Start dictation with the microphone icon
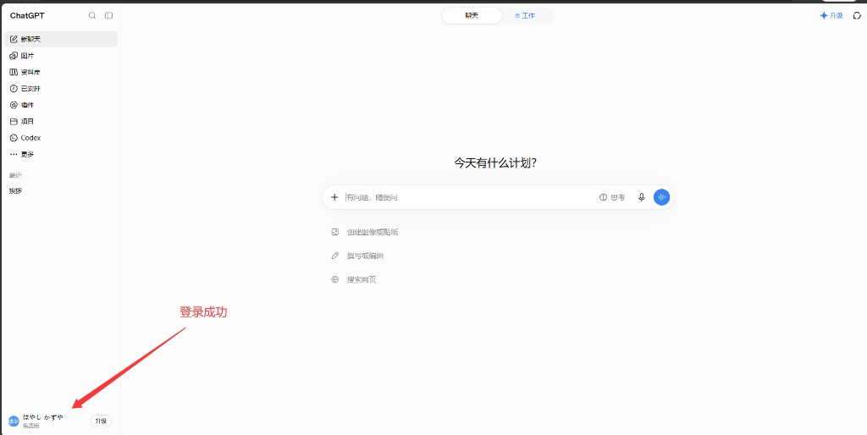 (x=642, y=197)
